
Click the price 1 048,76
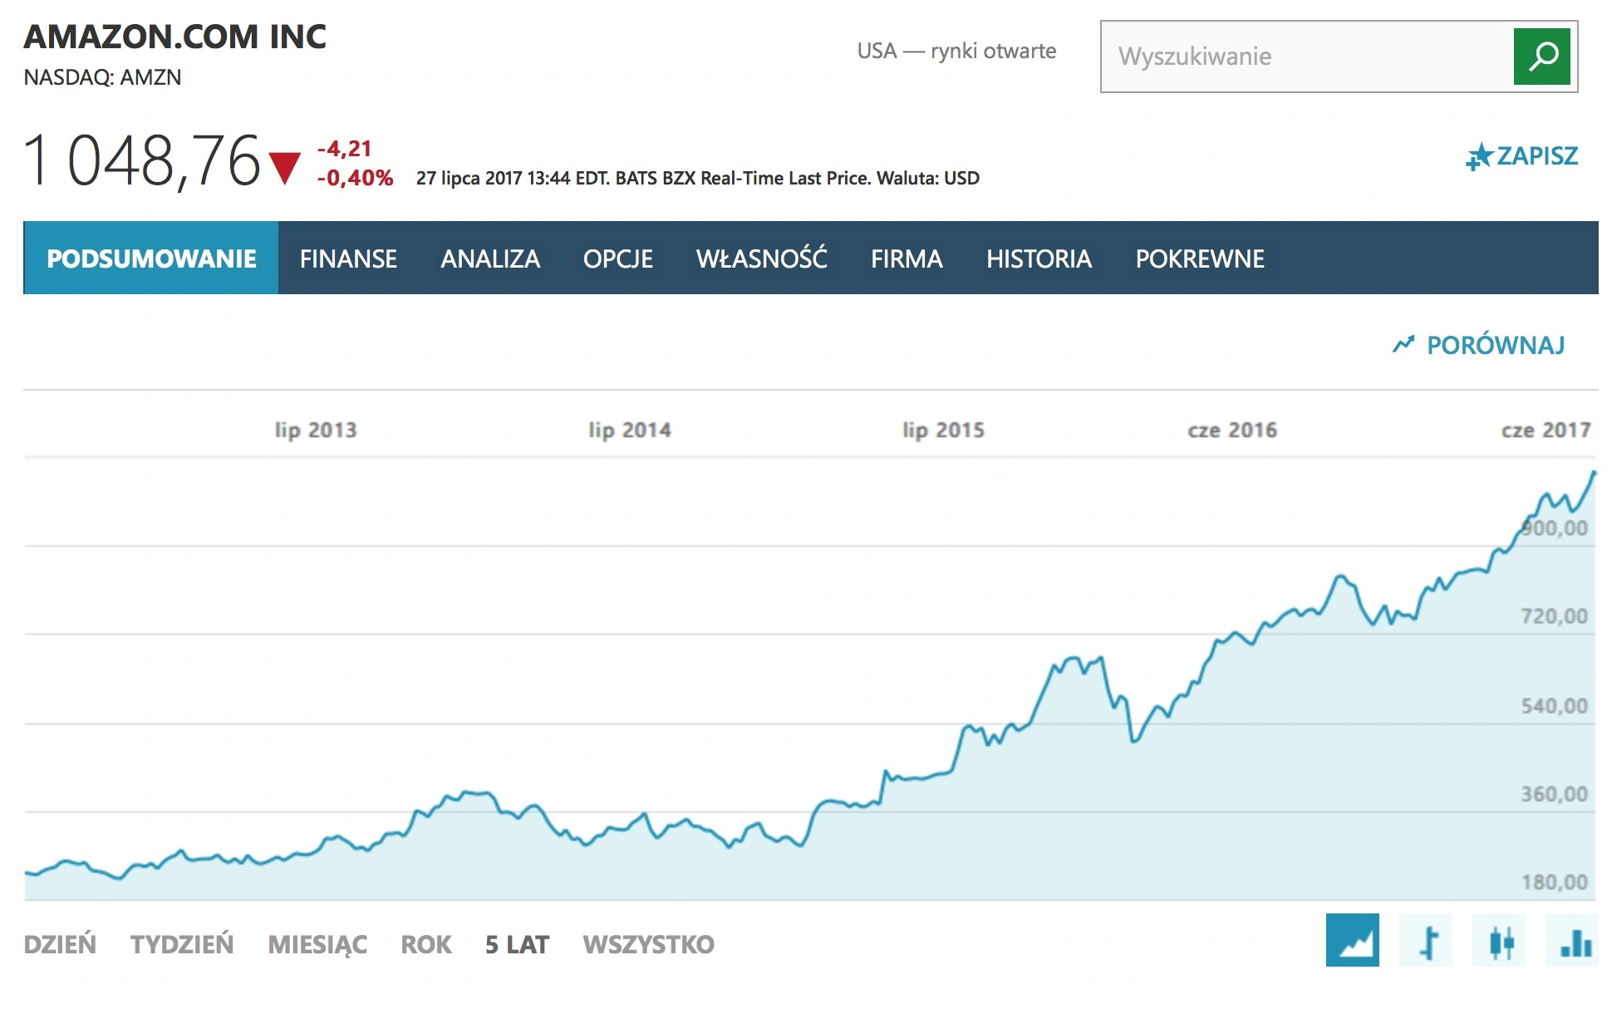click(141, 160)
